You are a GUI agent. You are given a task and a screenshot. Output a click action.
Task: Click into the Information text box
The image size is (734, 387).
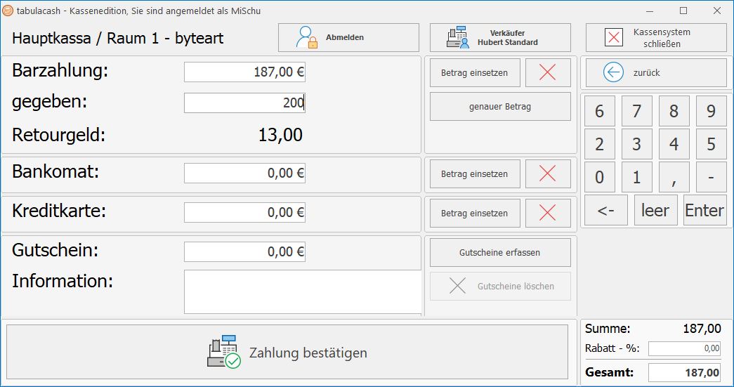pyautogui.click(x=303, y=291)
